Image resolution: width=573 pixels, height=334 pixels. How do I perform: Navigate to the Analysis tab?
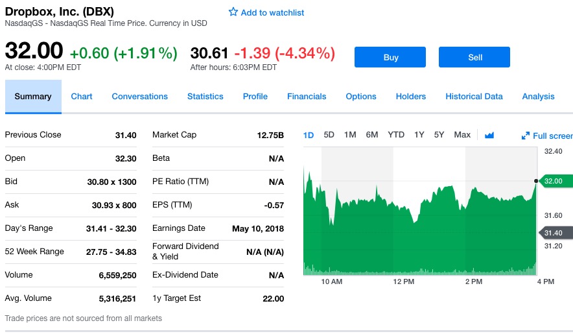(x=538, y=97)
